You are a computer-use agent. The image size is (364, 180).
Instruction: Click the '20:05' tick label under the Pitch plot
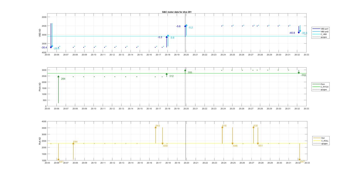click(x=47, y=109)
